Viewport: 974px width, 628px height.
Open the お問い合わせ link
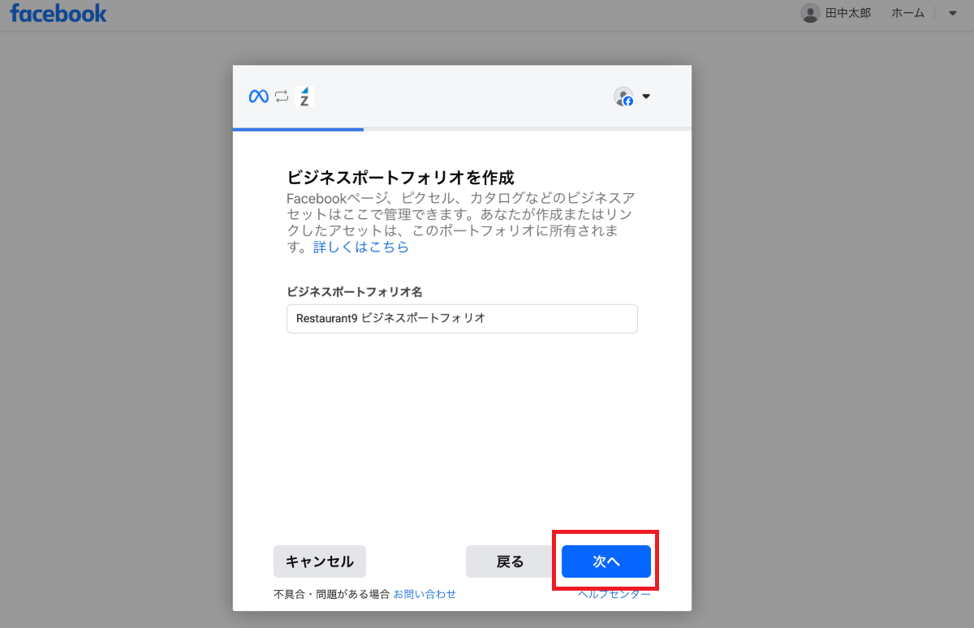click(425, 594)
